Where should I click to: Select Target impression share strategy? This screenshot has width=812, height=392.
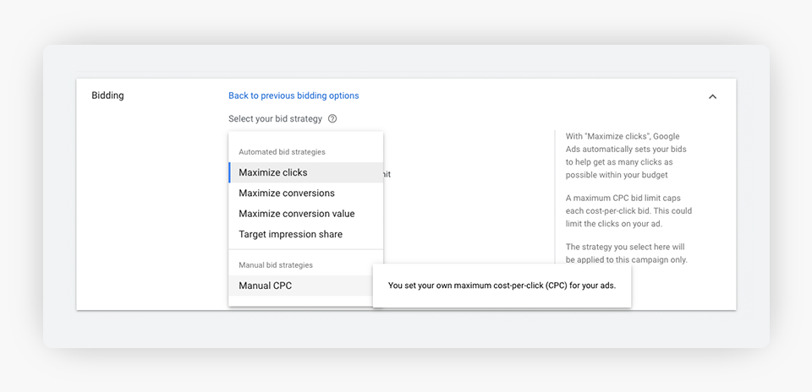click(x=290, y=234)
